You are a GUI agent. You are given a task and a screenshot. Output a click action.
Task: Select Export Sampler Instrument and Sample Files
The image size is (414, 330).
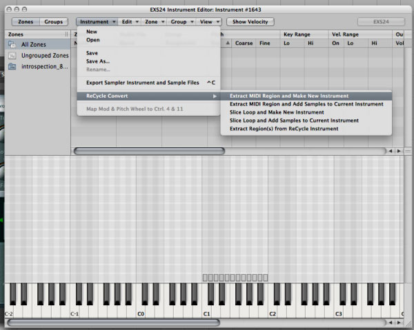point(148,83)
